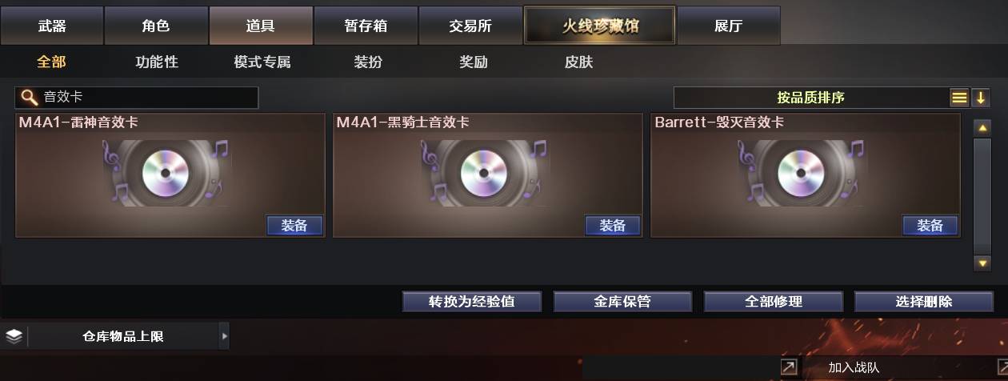
Task: Click the magnifier icon in search box
Action: (x=29, y=98)
